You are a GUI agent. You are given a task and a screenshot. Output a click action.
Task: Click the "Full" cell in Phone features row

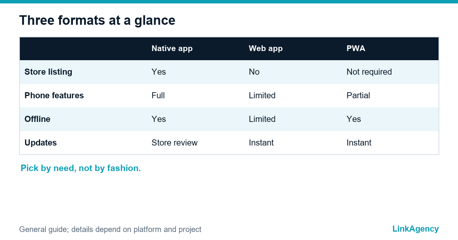[158, 95]
